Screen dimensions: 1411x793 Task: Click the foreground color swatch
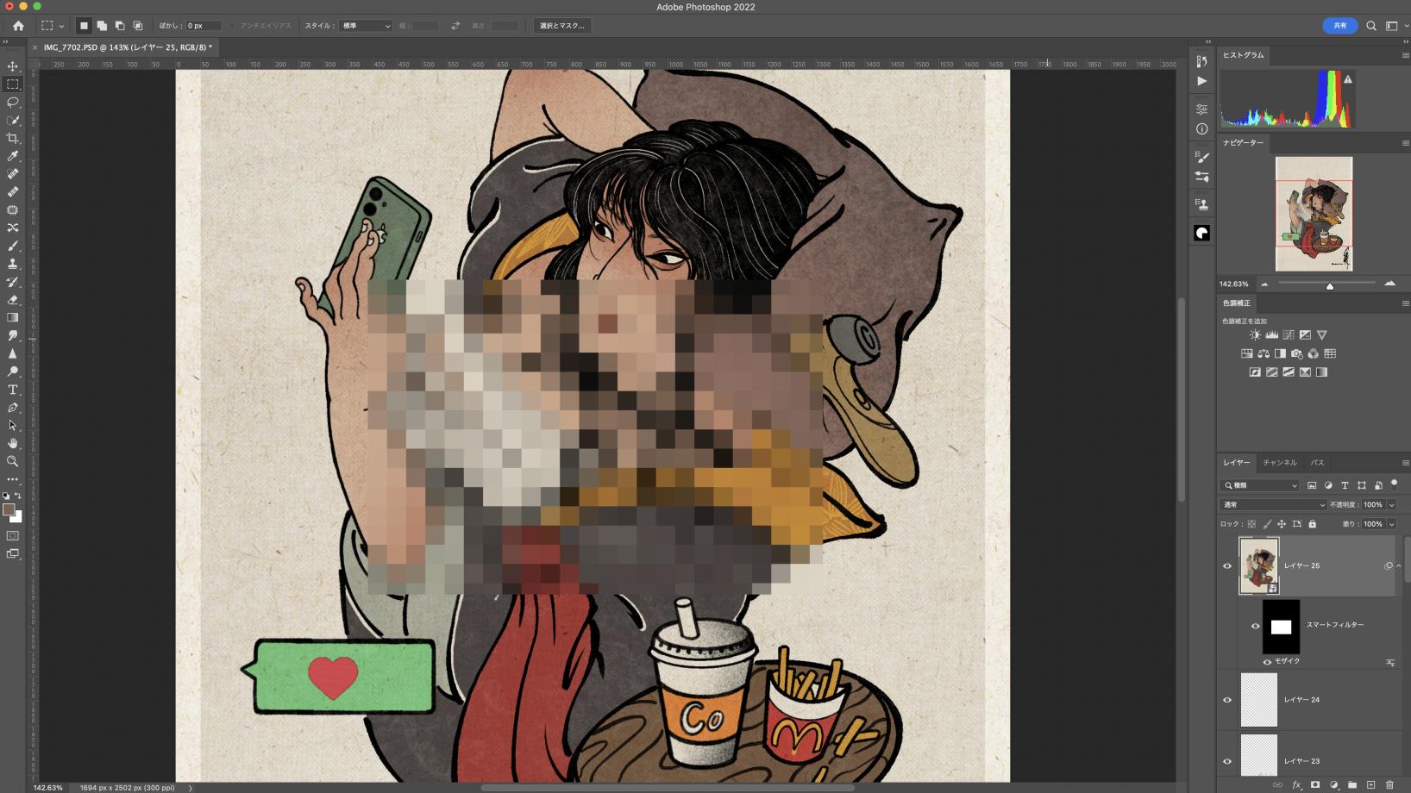pyautogui.click(x=9, y=509)
